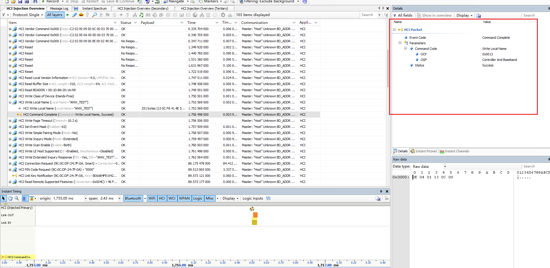Select the hand pan tool in Instant Timing
Screen dimensions: 550x268
(10, 198)
